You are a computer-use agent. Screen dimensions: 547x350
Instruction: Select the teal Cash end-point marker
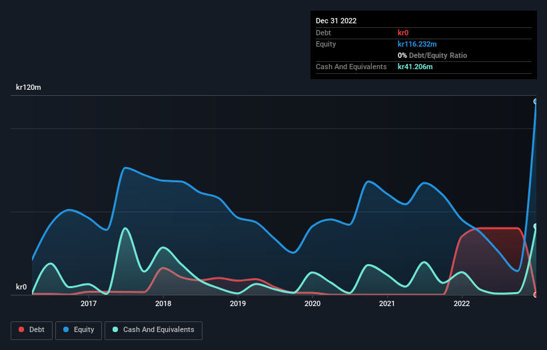[536, 226]
